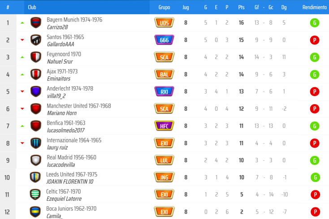Click the 666 group badge
329x219 pixels.
164,40
